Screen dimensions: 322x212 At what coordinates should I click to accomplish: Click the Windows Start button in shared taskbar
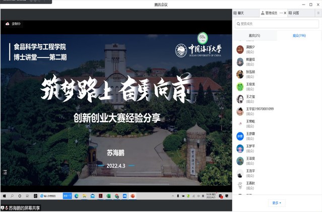pos(4,196)
